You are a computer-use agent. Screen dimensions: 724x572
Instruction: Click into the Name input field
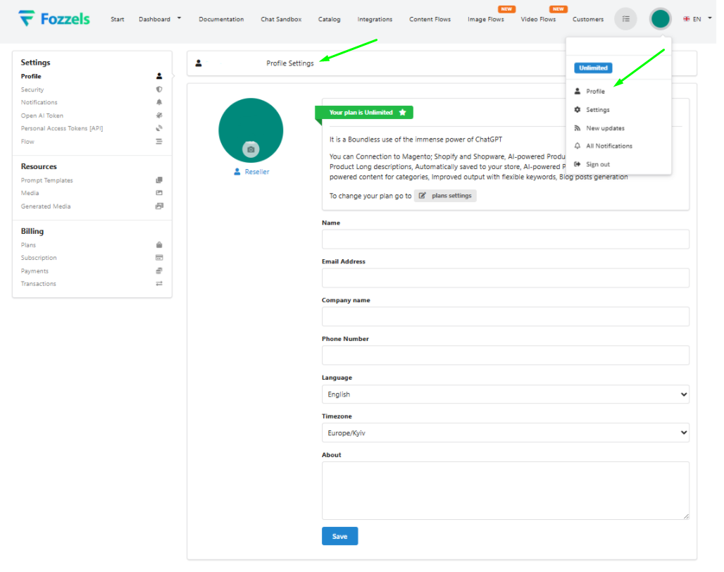(x=506, y=239)
